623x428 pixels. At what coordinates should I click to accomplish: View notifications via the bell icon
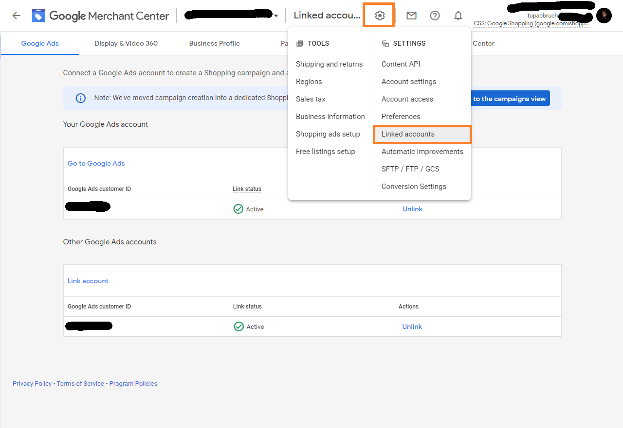point(458,15)
